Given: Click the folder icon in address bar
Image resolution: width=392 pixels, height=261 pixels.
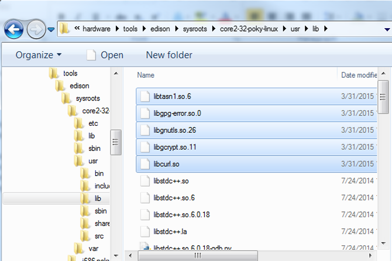Looking at the screenshot, I should (x=64, y=29).
